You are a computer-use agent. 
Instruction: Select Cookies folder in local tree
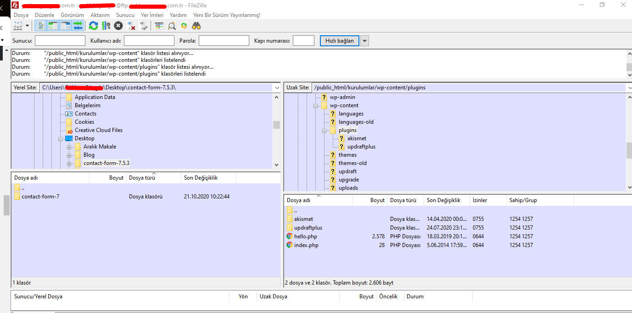(x=84, y=122)
